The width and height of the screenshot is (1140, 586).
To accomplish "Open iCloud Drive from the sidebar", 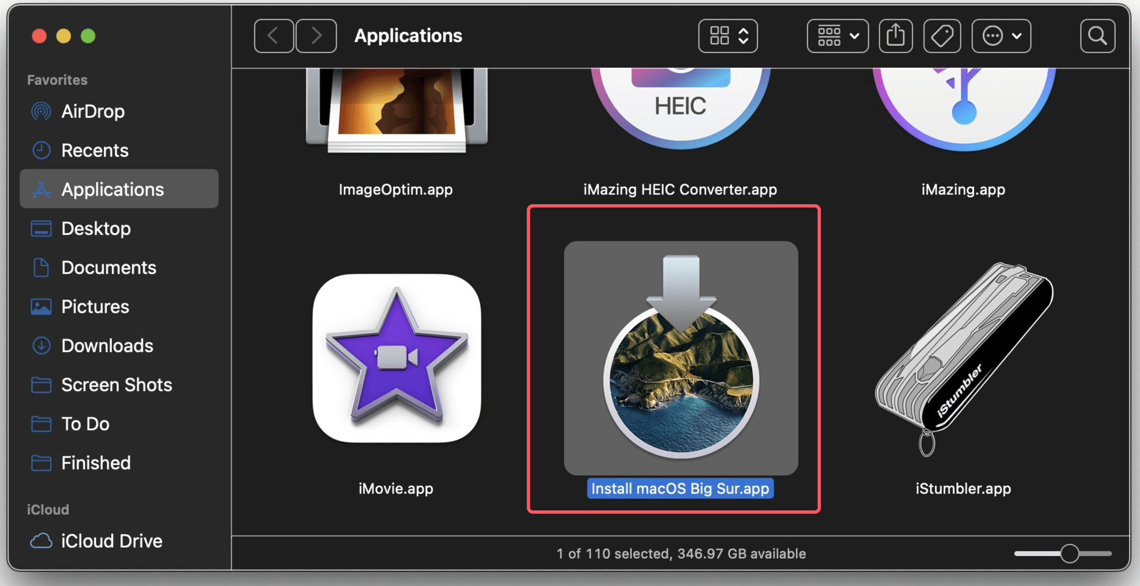I will tap(111, 541).
